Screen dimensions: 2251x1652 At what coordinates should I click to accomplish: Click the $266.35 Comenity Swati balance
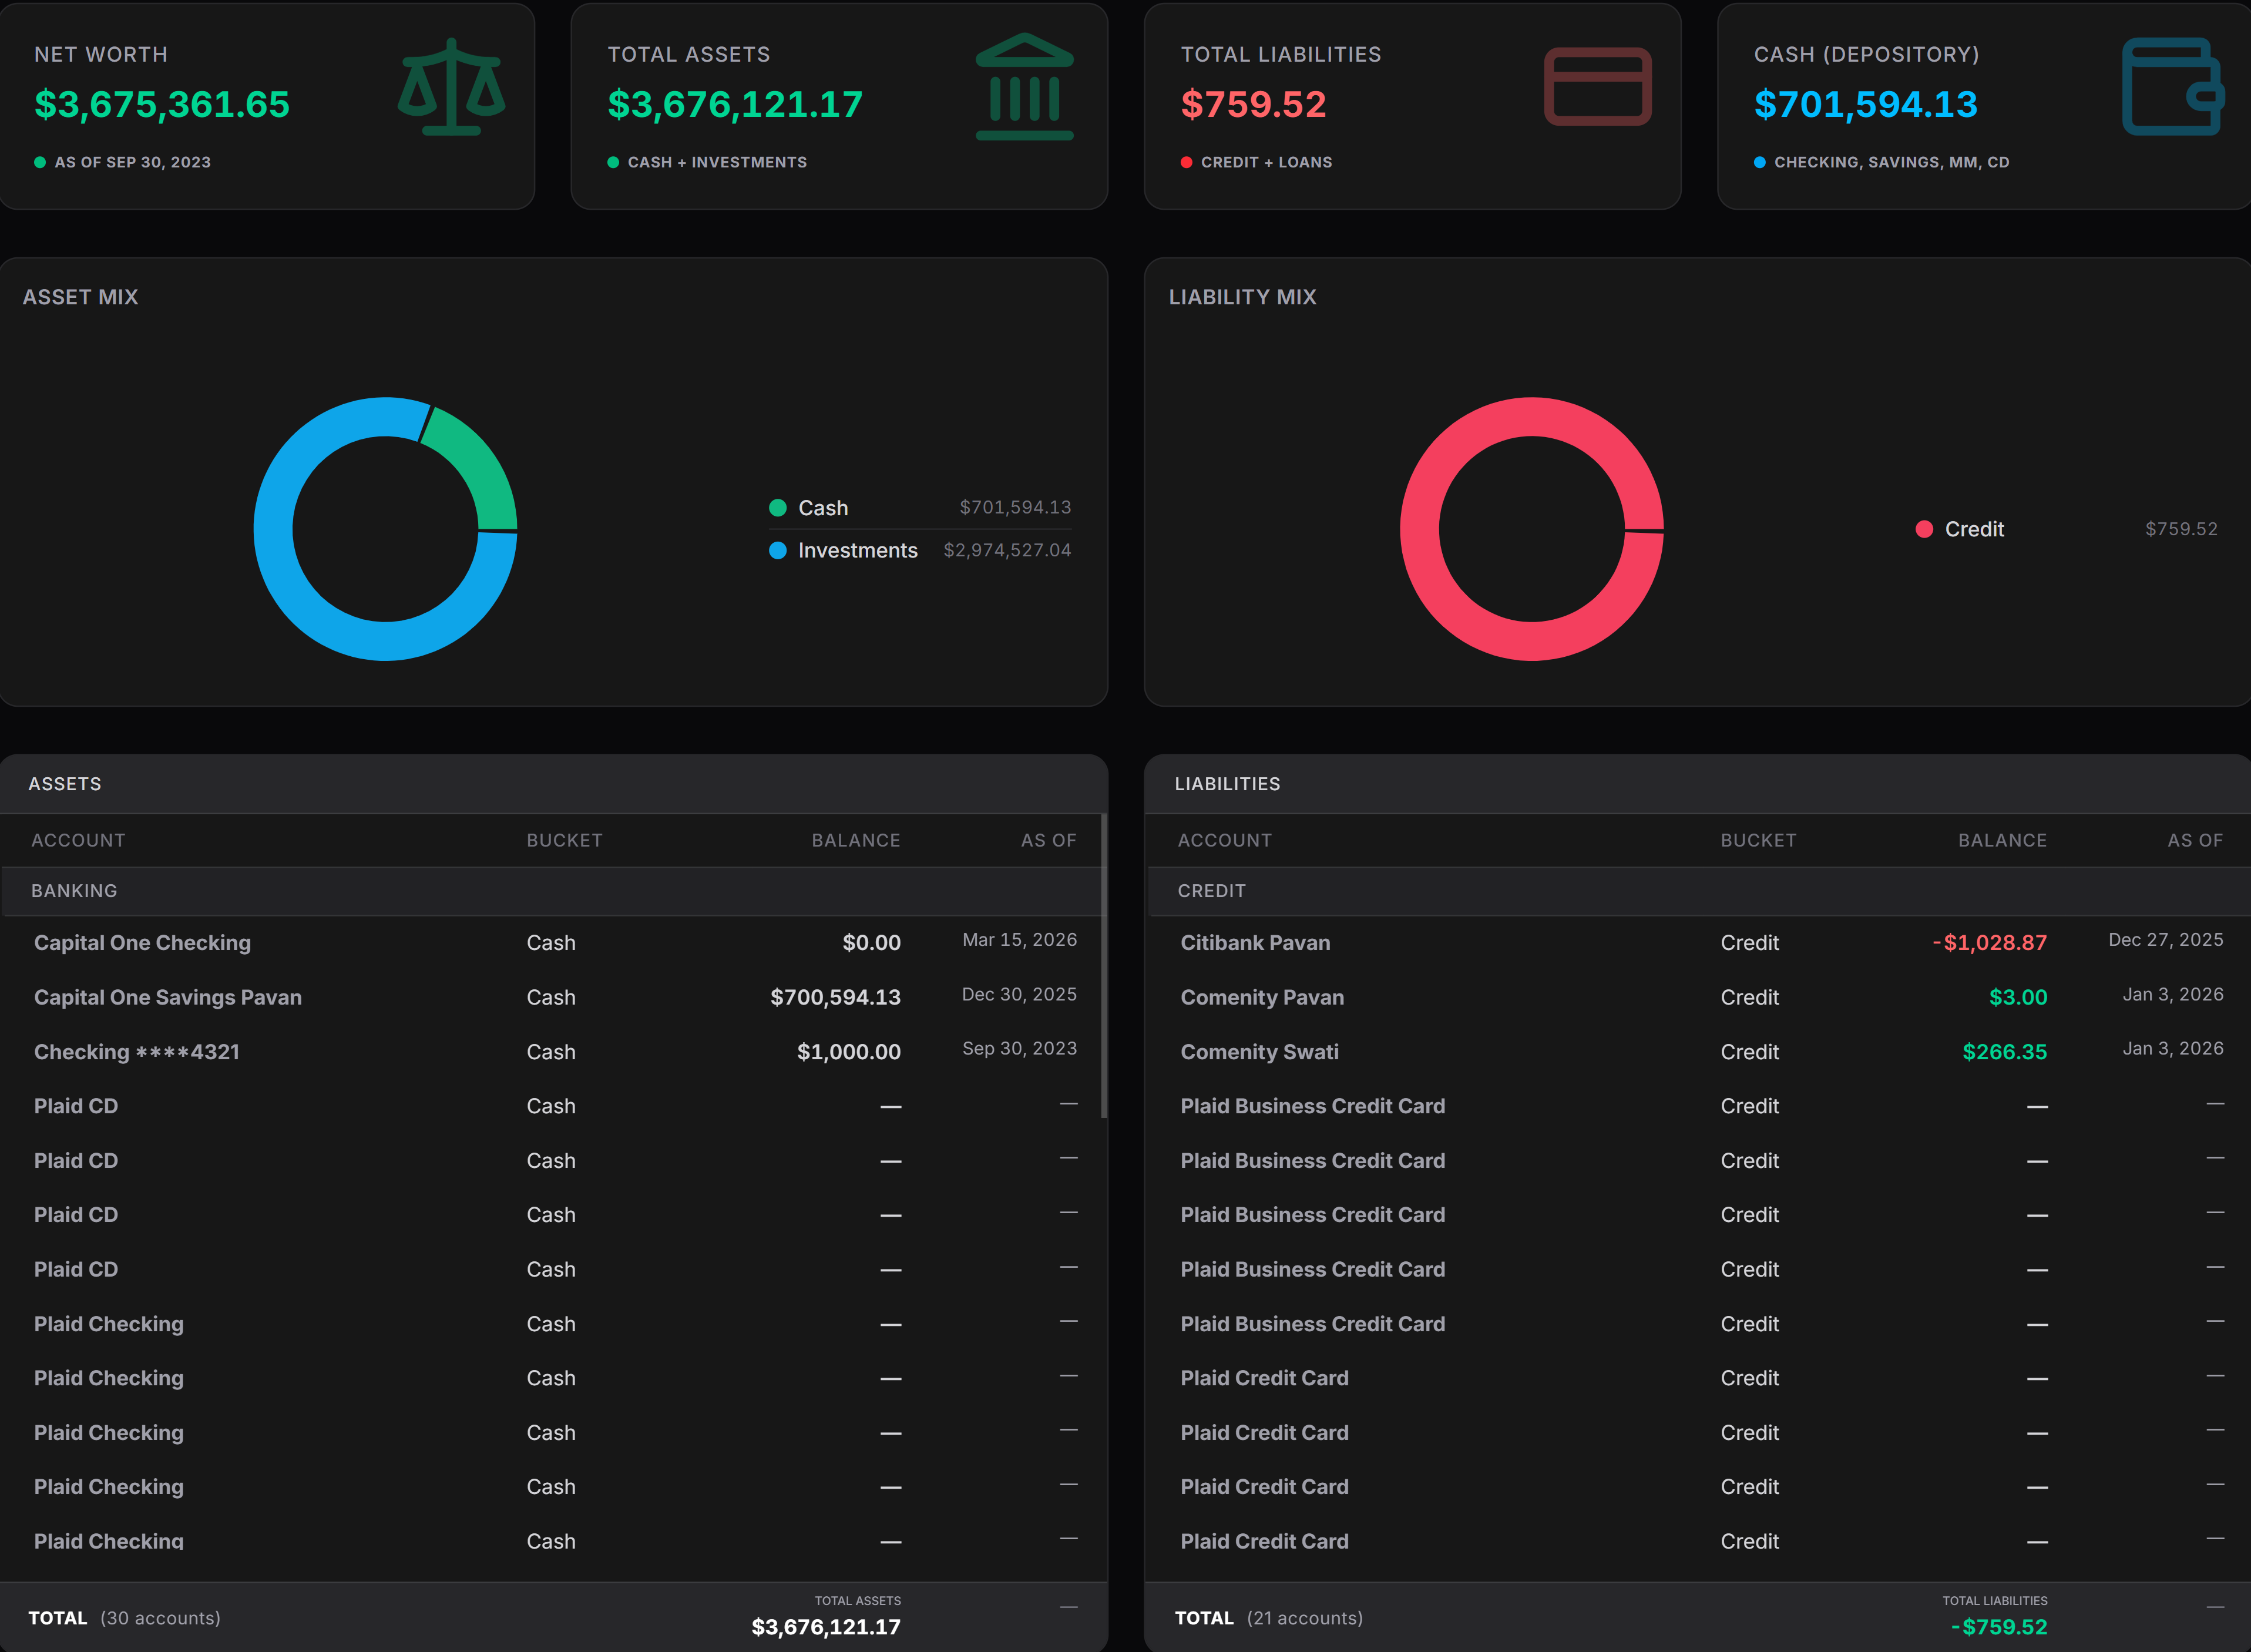tap(2004, 1051)
